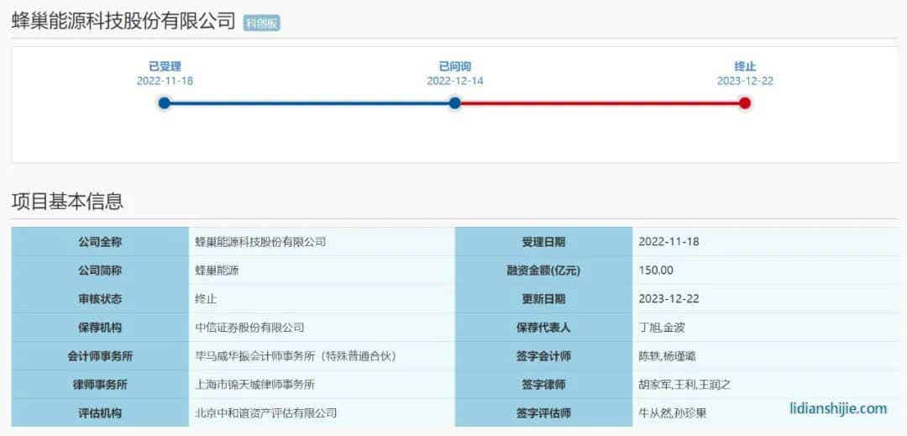
Task: Click the 毕马威华振会计师事务所 cell
Action: tap(295, 356)
